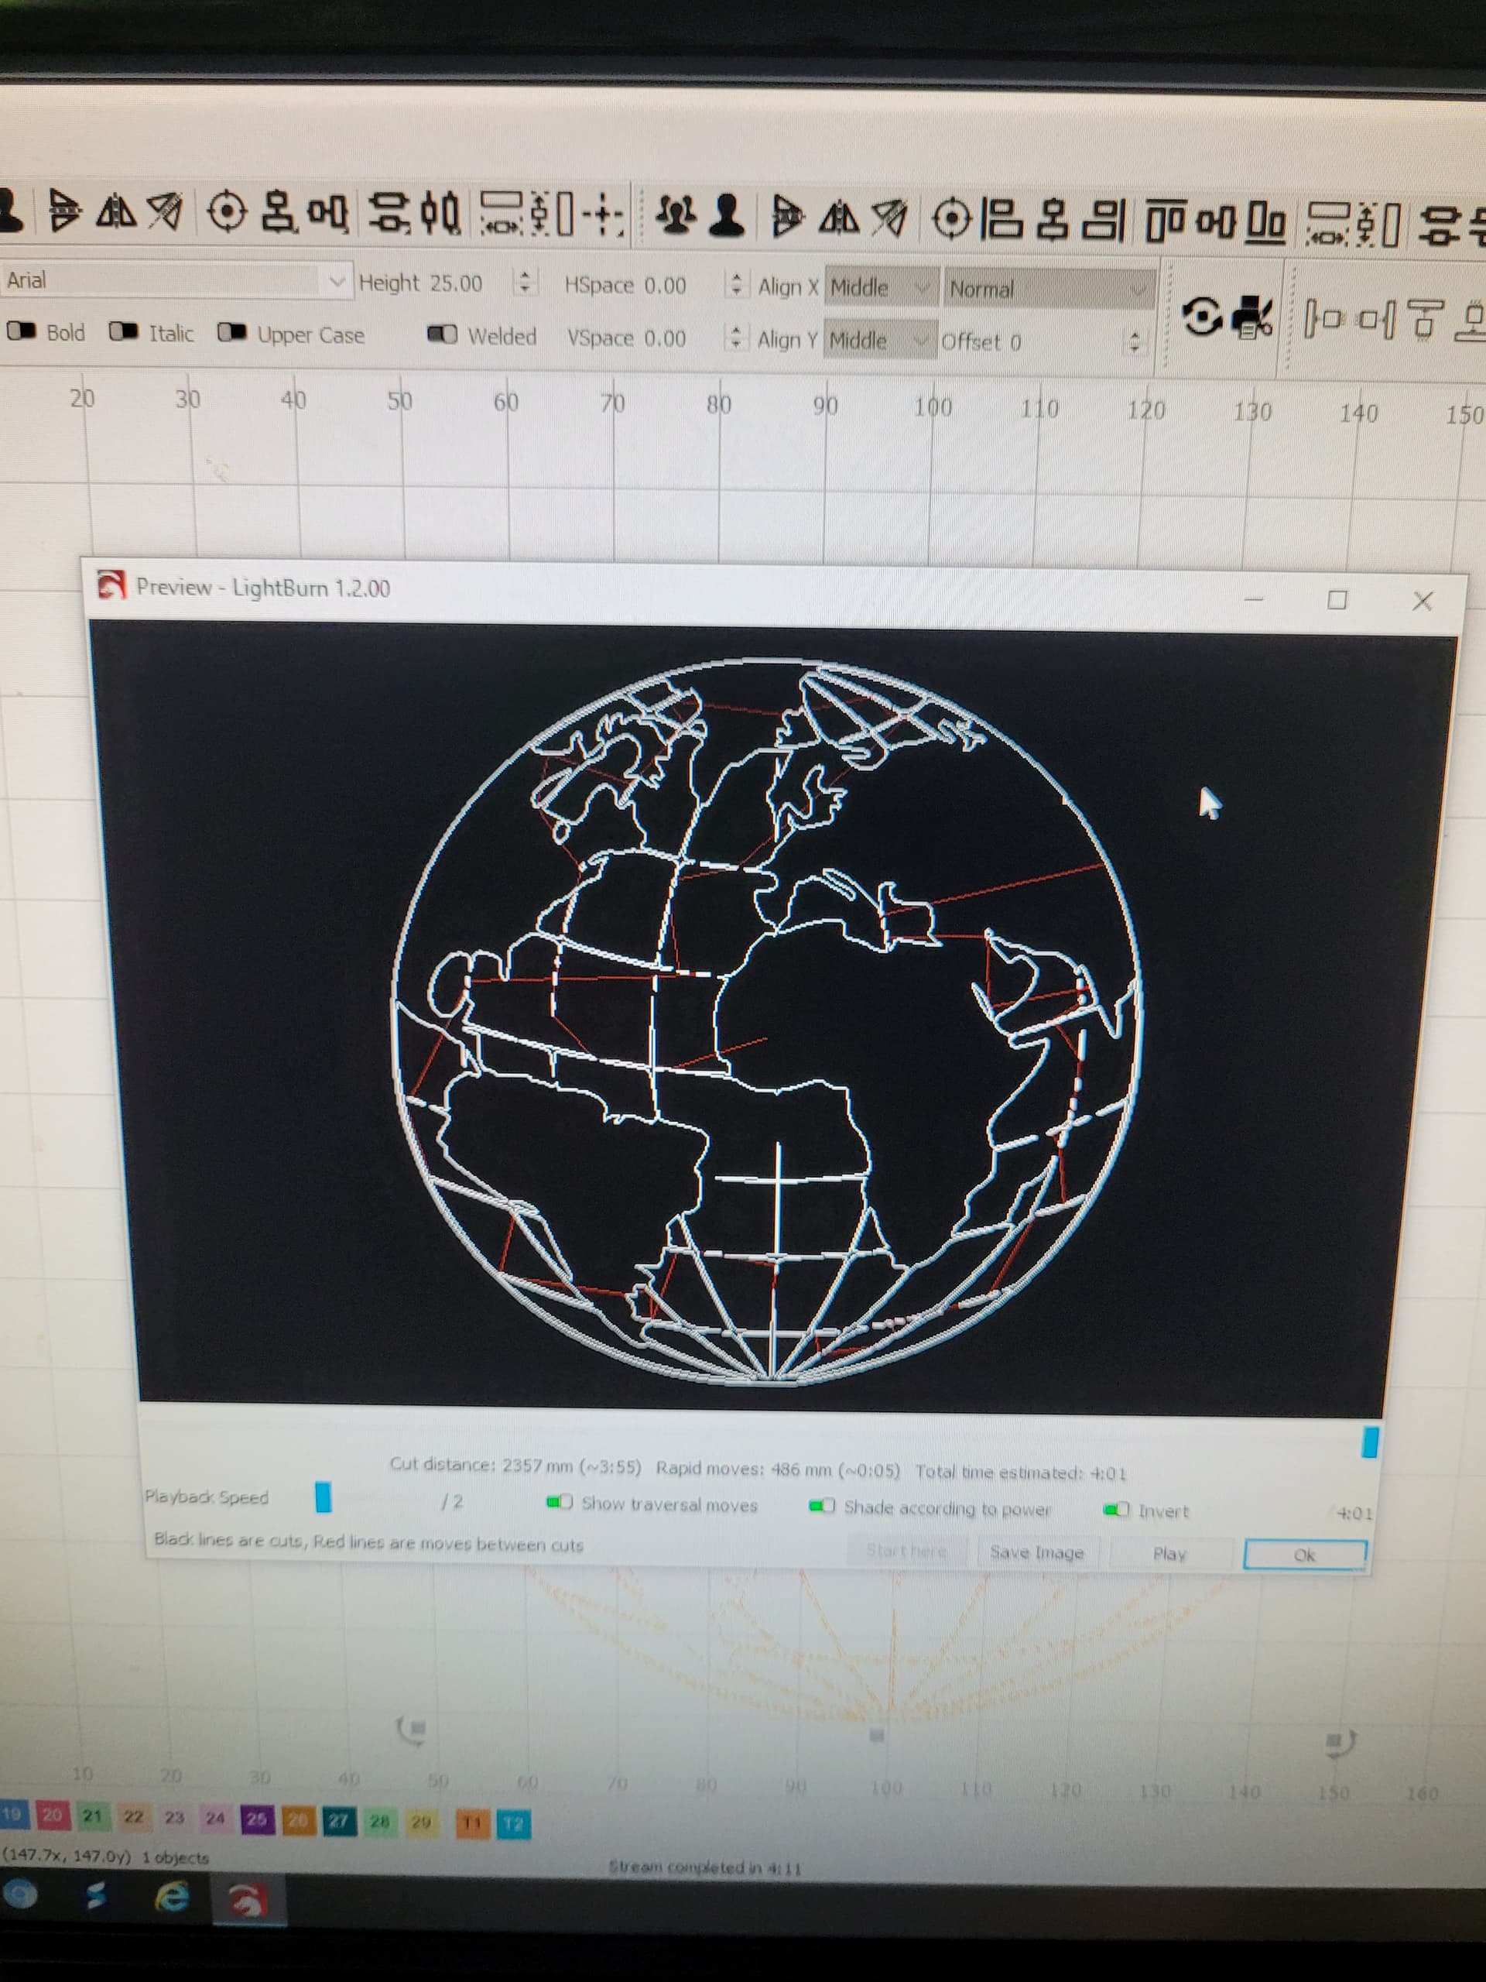Click the HSpace stepper arrows

click(735, 285)
